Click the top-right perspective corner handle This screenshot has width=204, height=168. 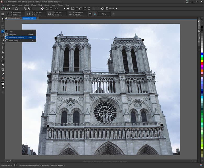(x=143, y=40)
